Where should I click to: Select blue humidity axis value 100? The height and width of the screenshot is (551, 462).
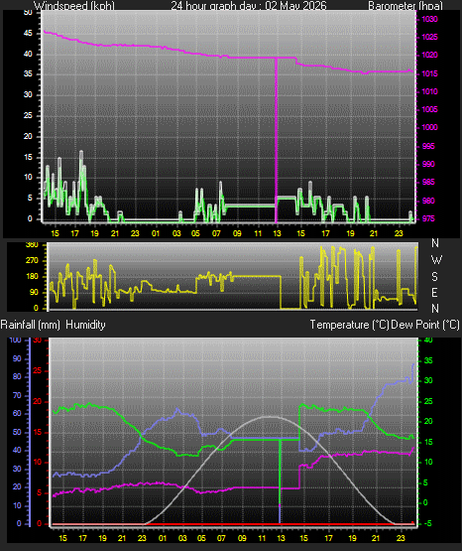pos(15,341)
